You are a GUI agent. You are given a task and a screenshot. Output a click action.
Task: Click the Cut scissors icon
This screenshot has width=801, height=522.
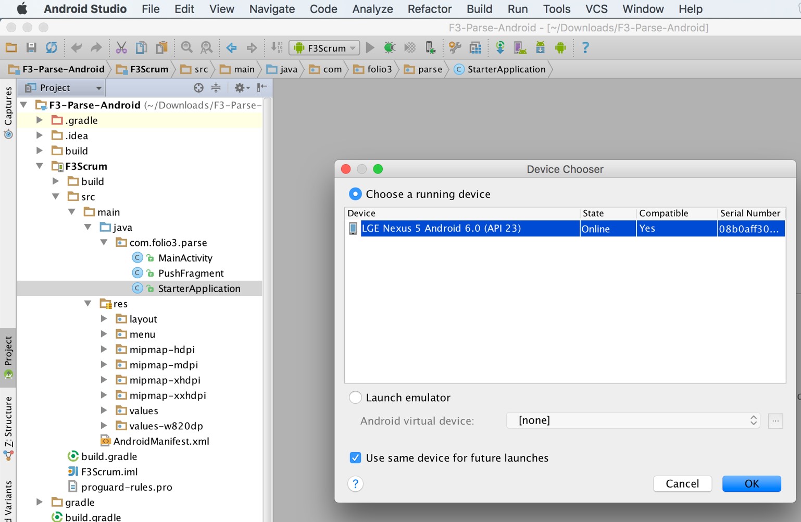[121, 48]
